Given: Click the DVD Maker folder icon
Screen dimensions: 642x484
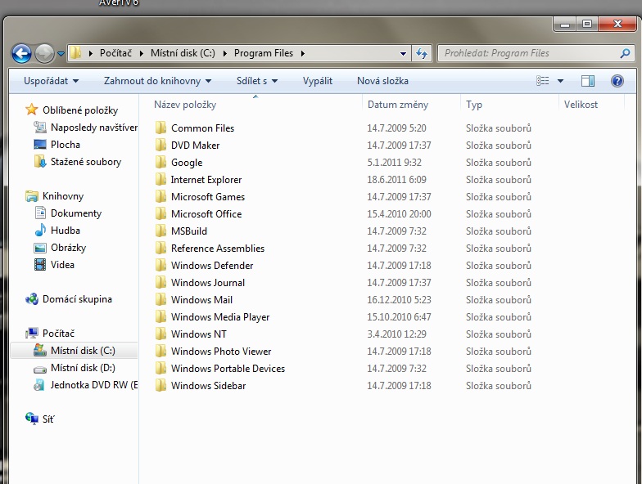Looking at the screenshot, I should click(x=160, y=146).
